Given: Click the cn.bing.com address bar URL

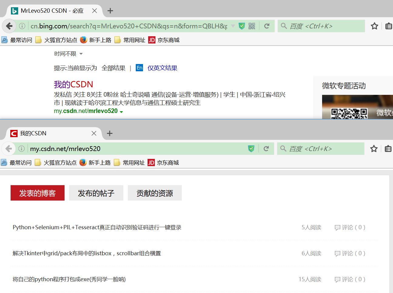Looking at the screenshot, I should pyautogui.click(x=129, y=26).
